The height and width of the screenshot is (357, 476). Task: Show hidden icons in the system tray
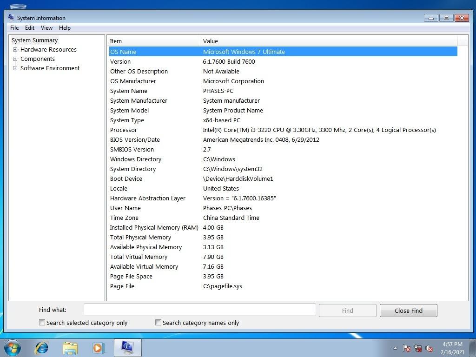[395, 348]
